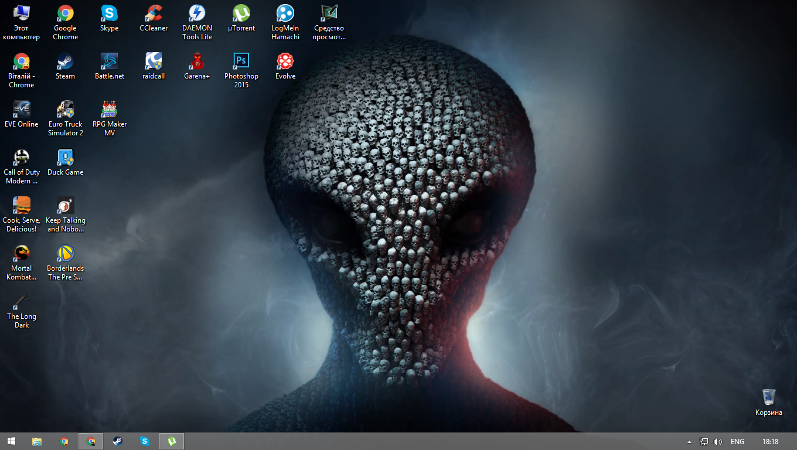Select the Duck Game shortcut
The image size is (797, 450).
click(66, 163)
